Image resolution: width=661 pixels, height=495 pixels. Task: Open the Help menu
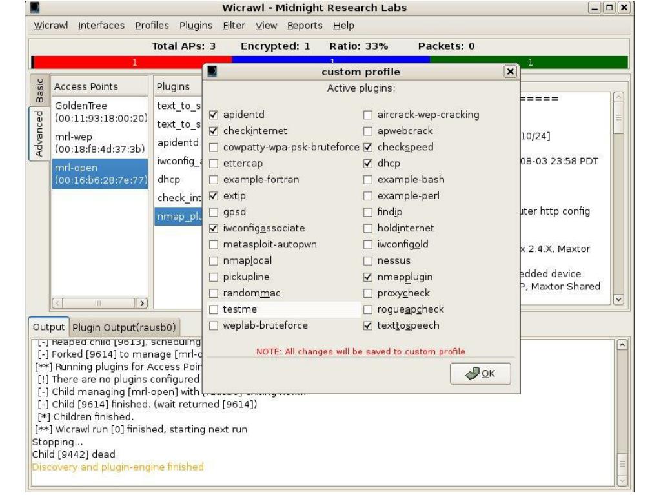[343, 26]
